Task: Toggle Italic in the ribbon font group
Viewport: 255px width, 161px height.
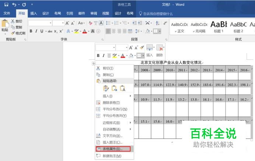Action: point(36,31)
